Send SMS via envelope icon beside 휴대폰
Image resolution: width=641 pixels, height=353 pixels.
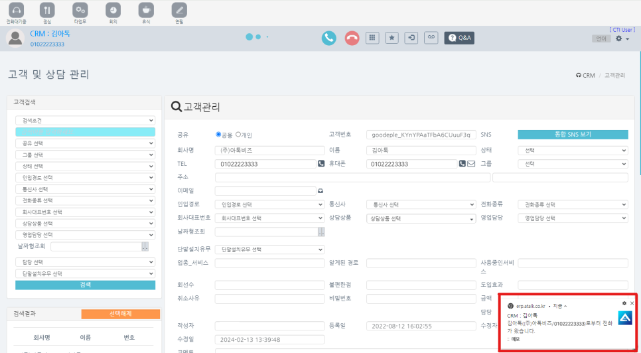pyautogui.click(x=471, y=164)
